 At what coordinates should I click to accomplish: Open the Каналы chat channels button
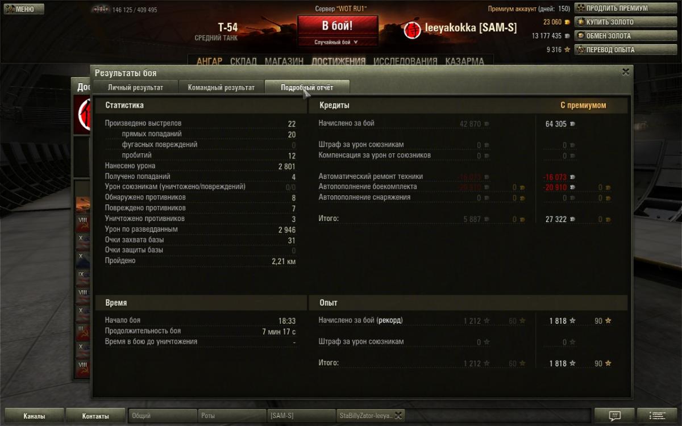[x=34, y=416]
